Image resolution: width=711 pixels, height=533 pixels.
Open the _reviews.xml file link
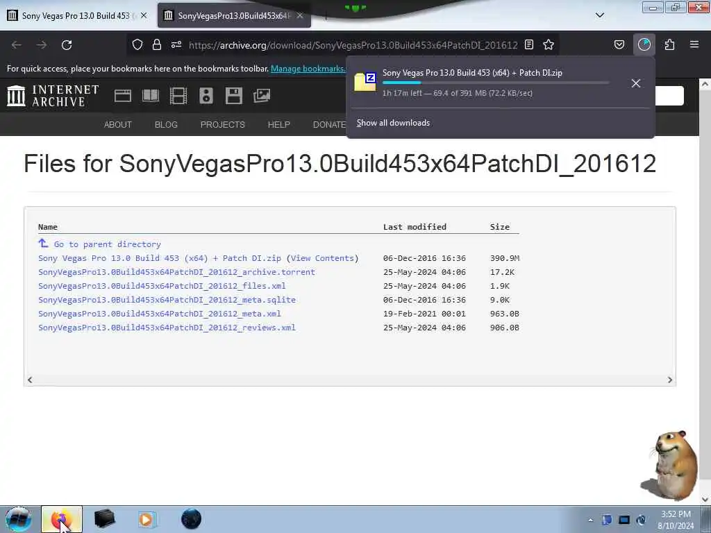click(x=167, y=328)
